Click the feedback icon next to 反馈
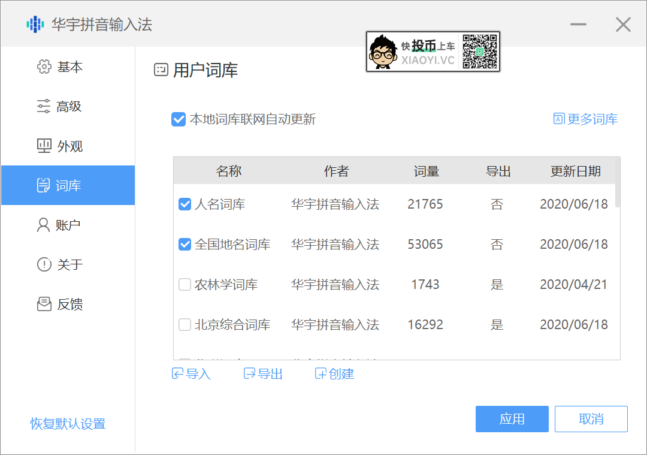The width and height of the screenshot is (647, 455). click(x=43, y=304)
